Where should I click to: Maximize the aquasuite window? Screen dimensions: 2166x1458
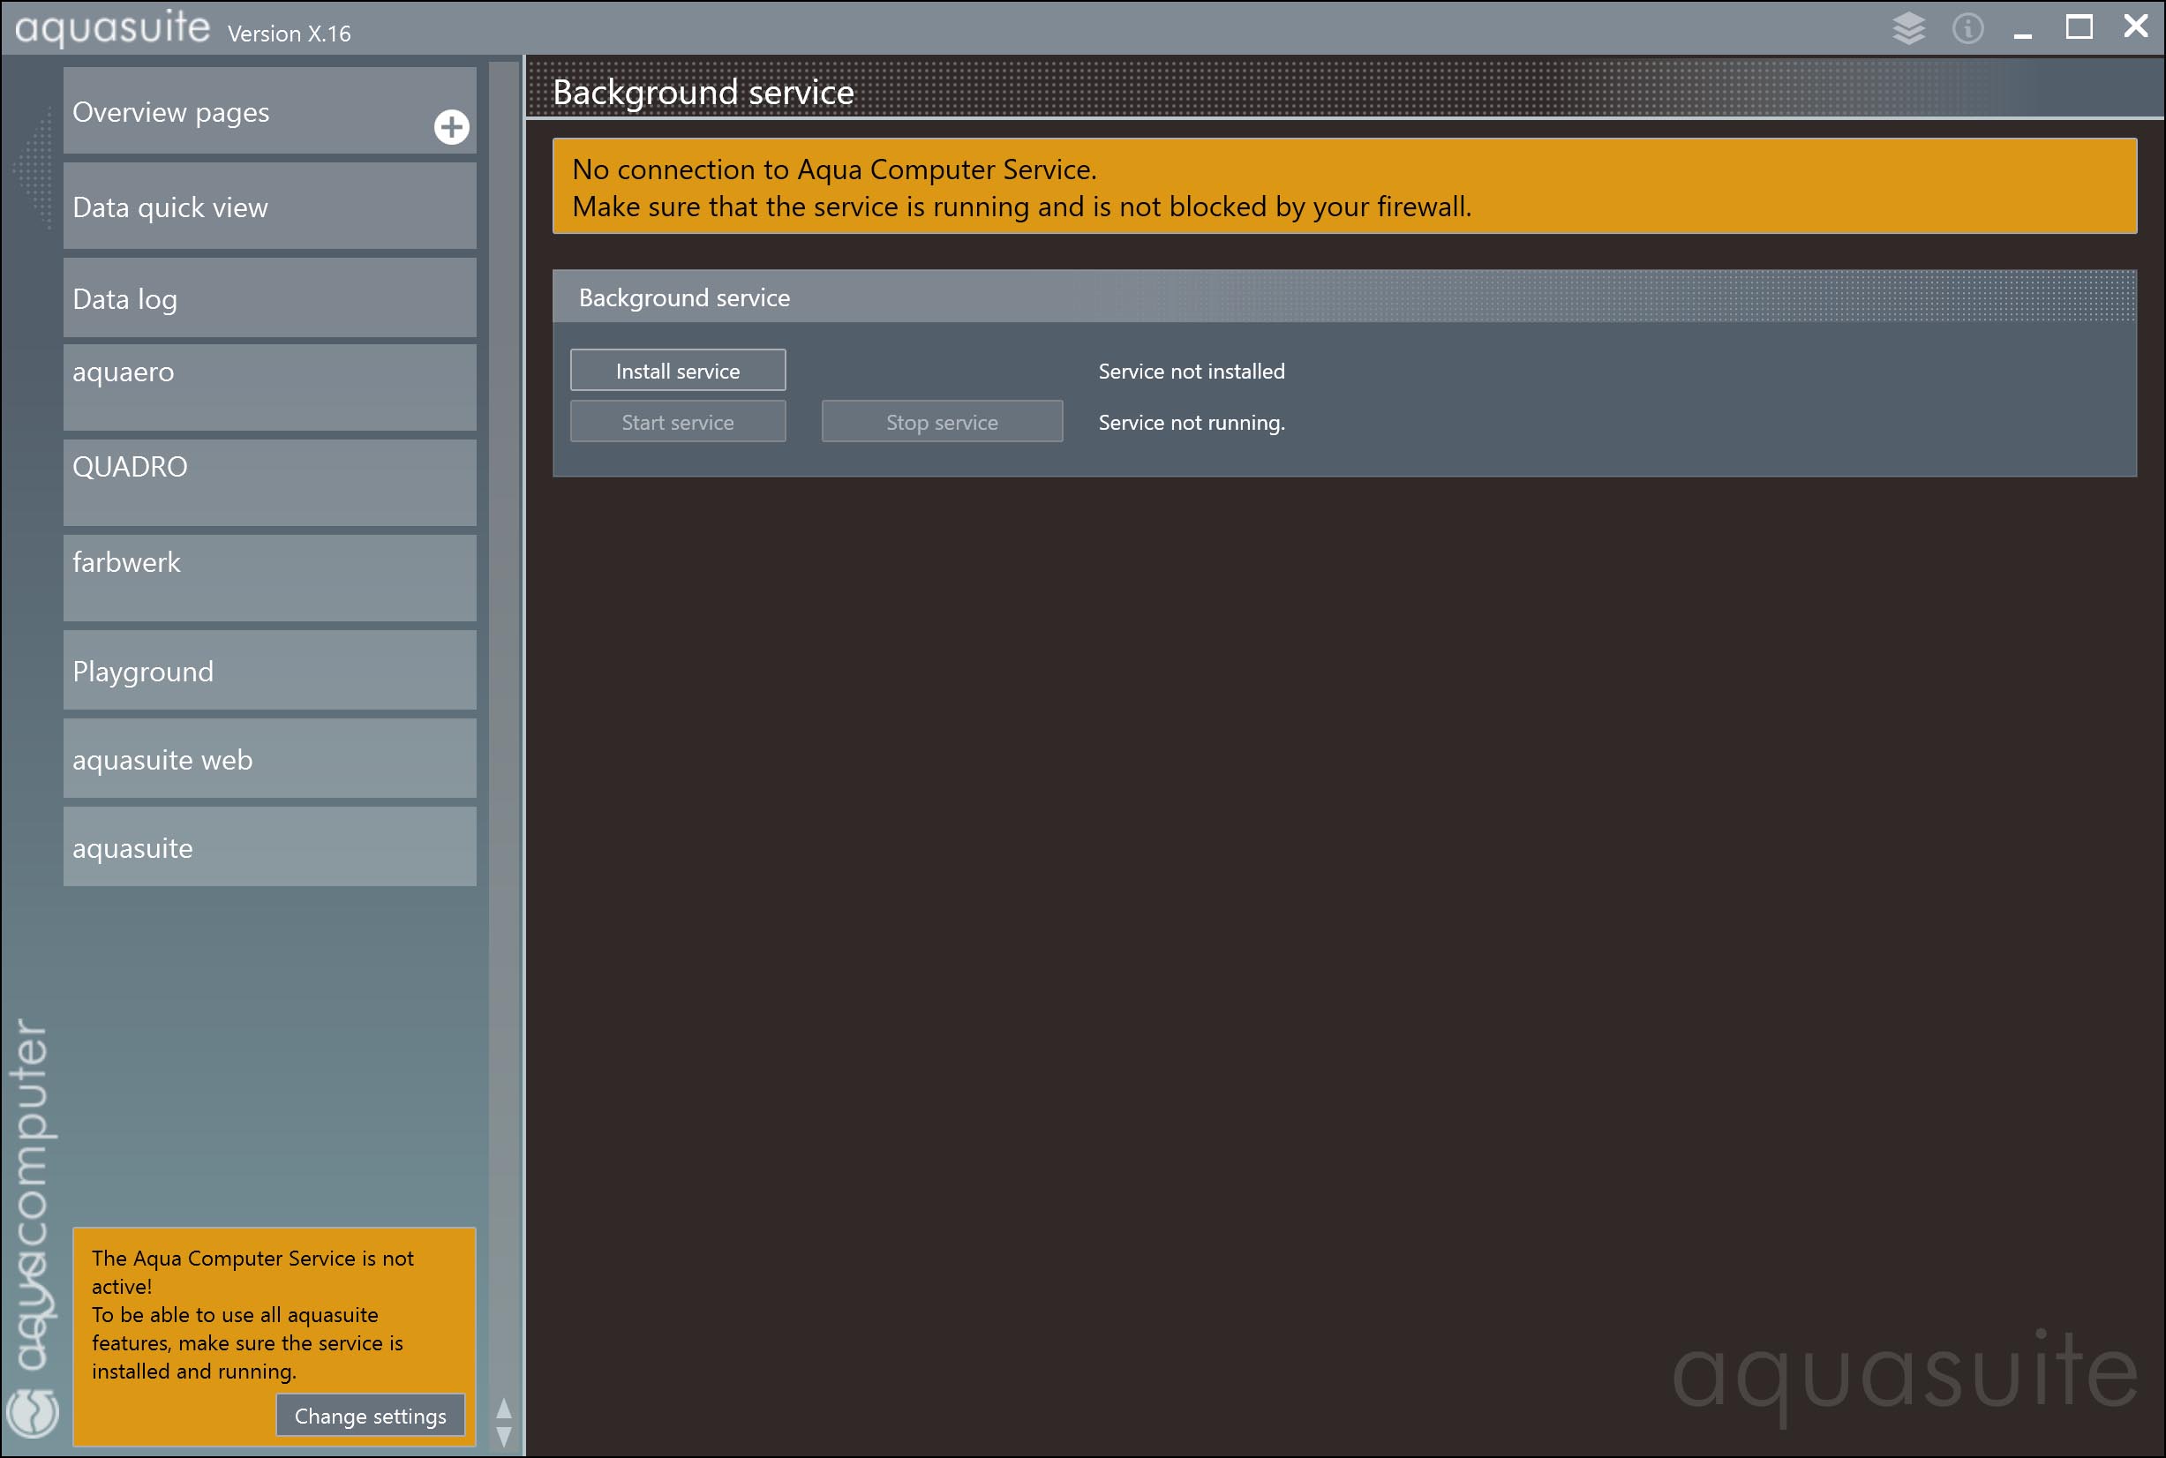click(x=2079, y=27)
